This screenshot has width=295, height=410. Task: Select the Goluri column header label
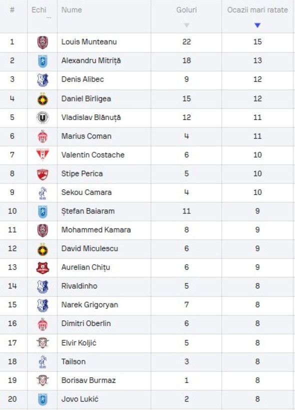tap(186, 10)
